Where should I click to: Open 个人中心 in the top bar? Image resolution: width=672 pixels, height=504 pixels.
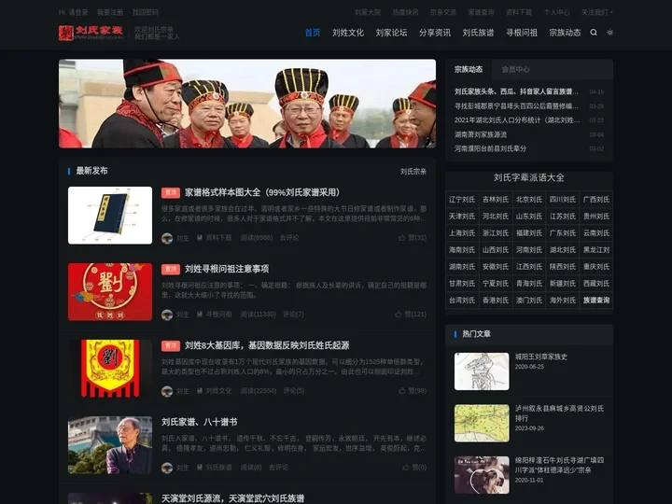[x=556, y=12]
